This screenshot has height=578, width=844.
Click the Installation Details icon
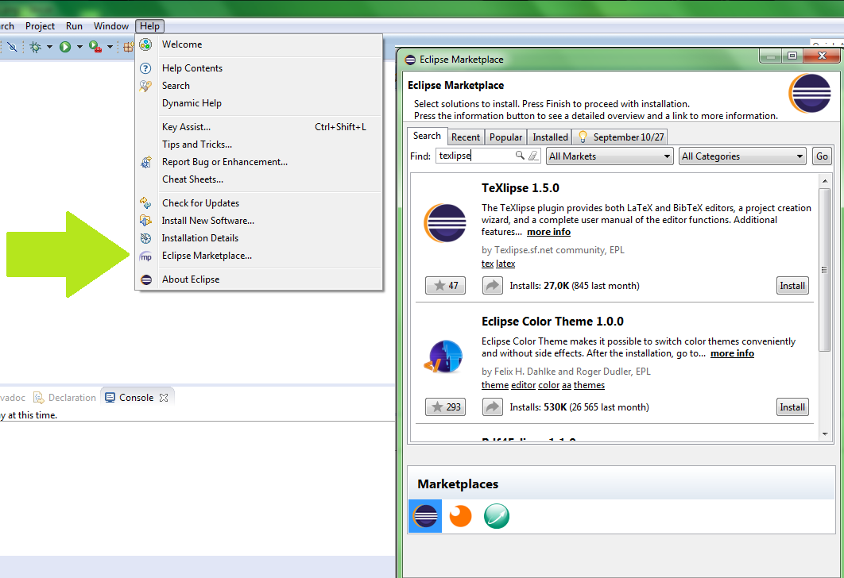(x=146, y=238)
